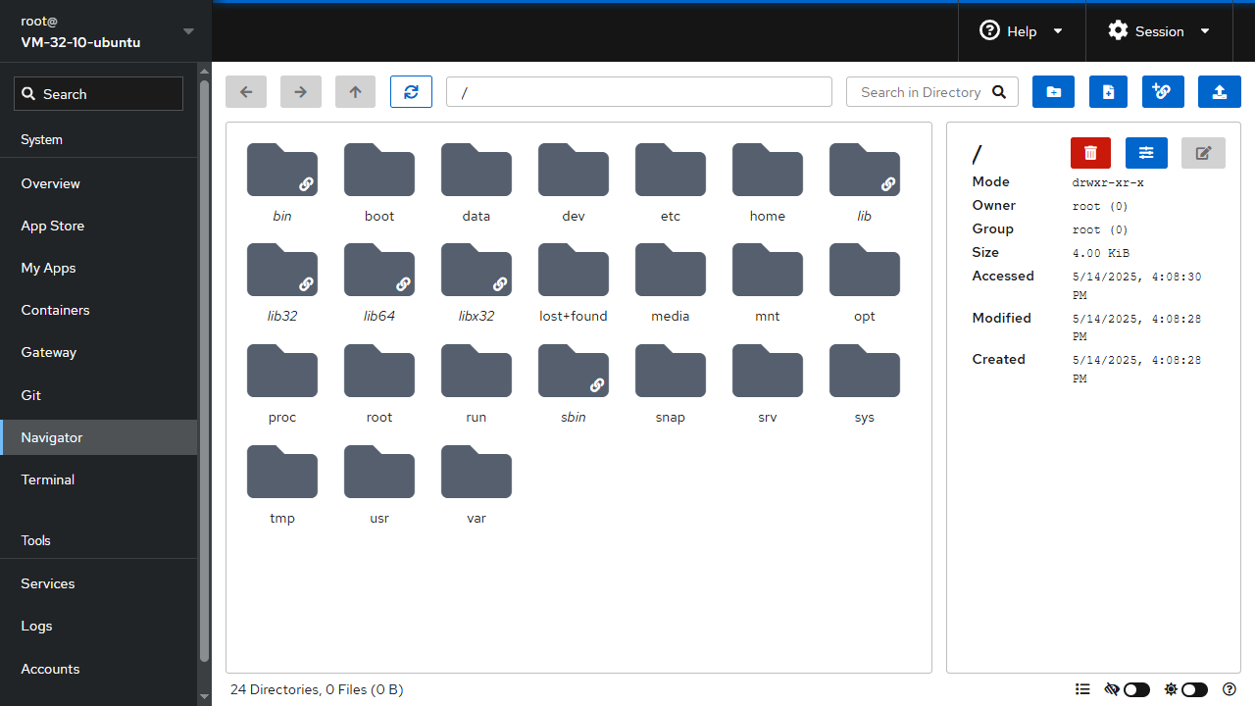Screen dimensions: 1255x706
Task: Go back with the left arrow button
Action: [246, 92]
